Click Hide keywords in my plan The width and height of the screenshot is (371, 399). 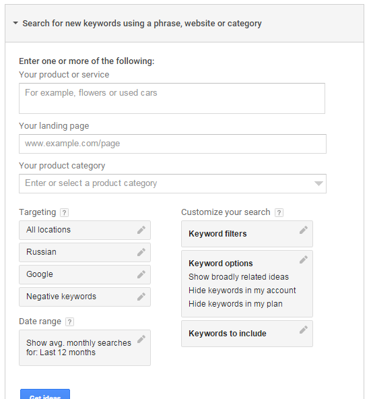(x=236, y=304)
